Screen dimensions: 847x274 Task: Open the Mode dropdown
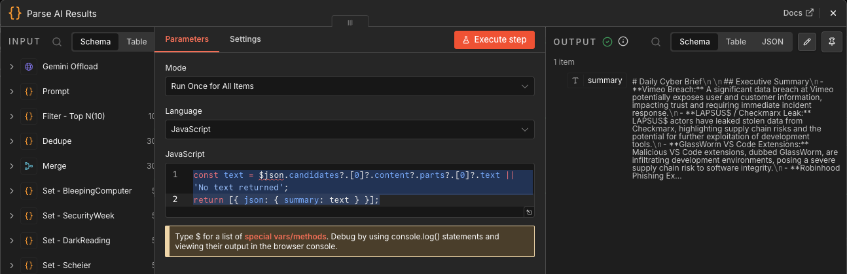pos(350,86)
